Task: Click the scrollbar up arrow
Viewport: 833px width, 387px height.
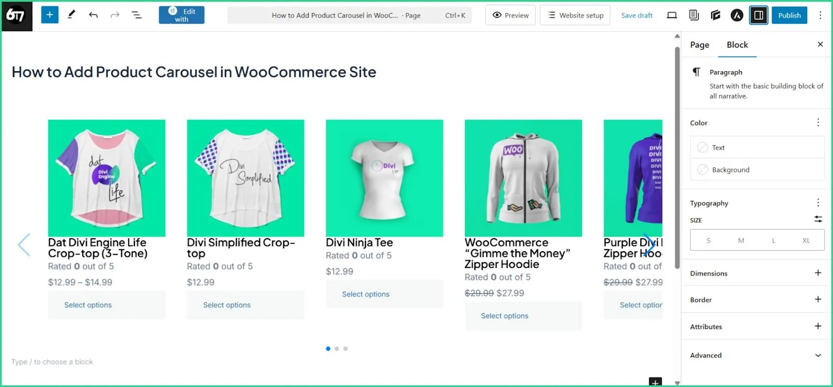Action: [677, 36]
